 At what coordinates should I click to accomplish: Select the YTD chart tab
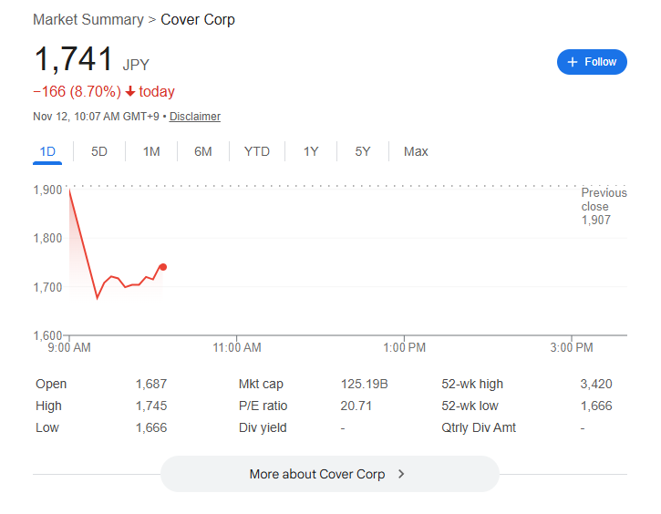257,151
